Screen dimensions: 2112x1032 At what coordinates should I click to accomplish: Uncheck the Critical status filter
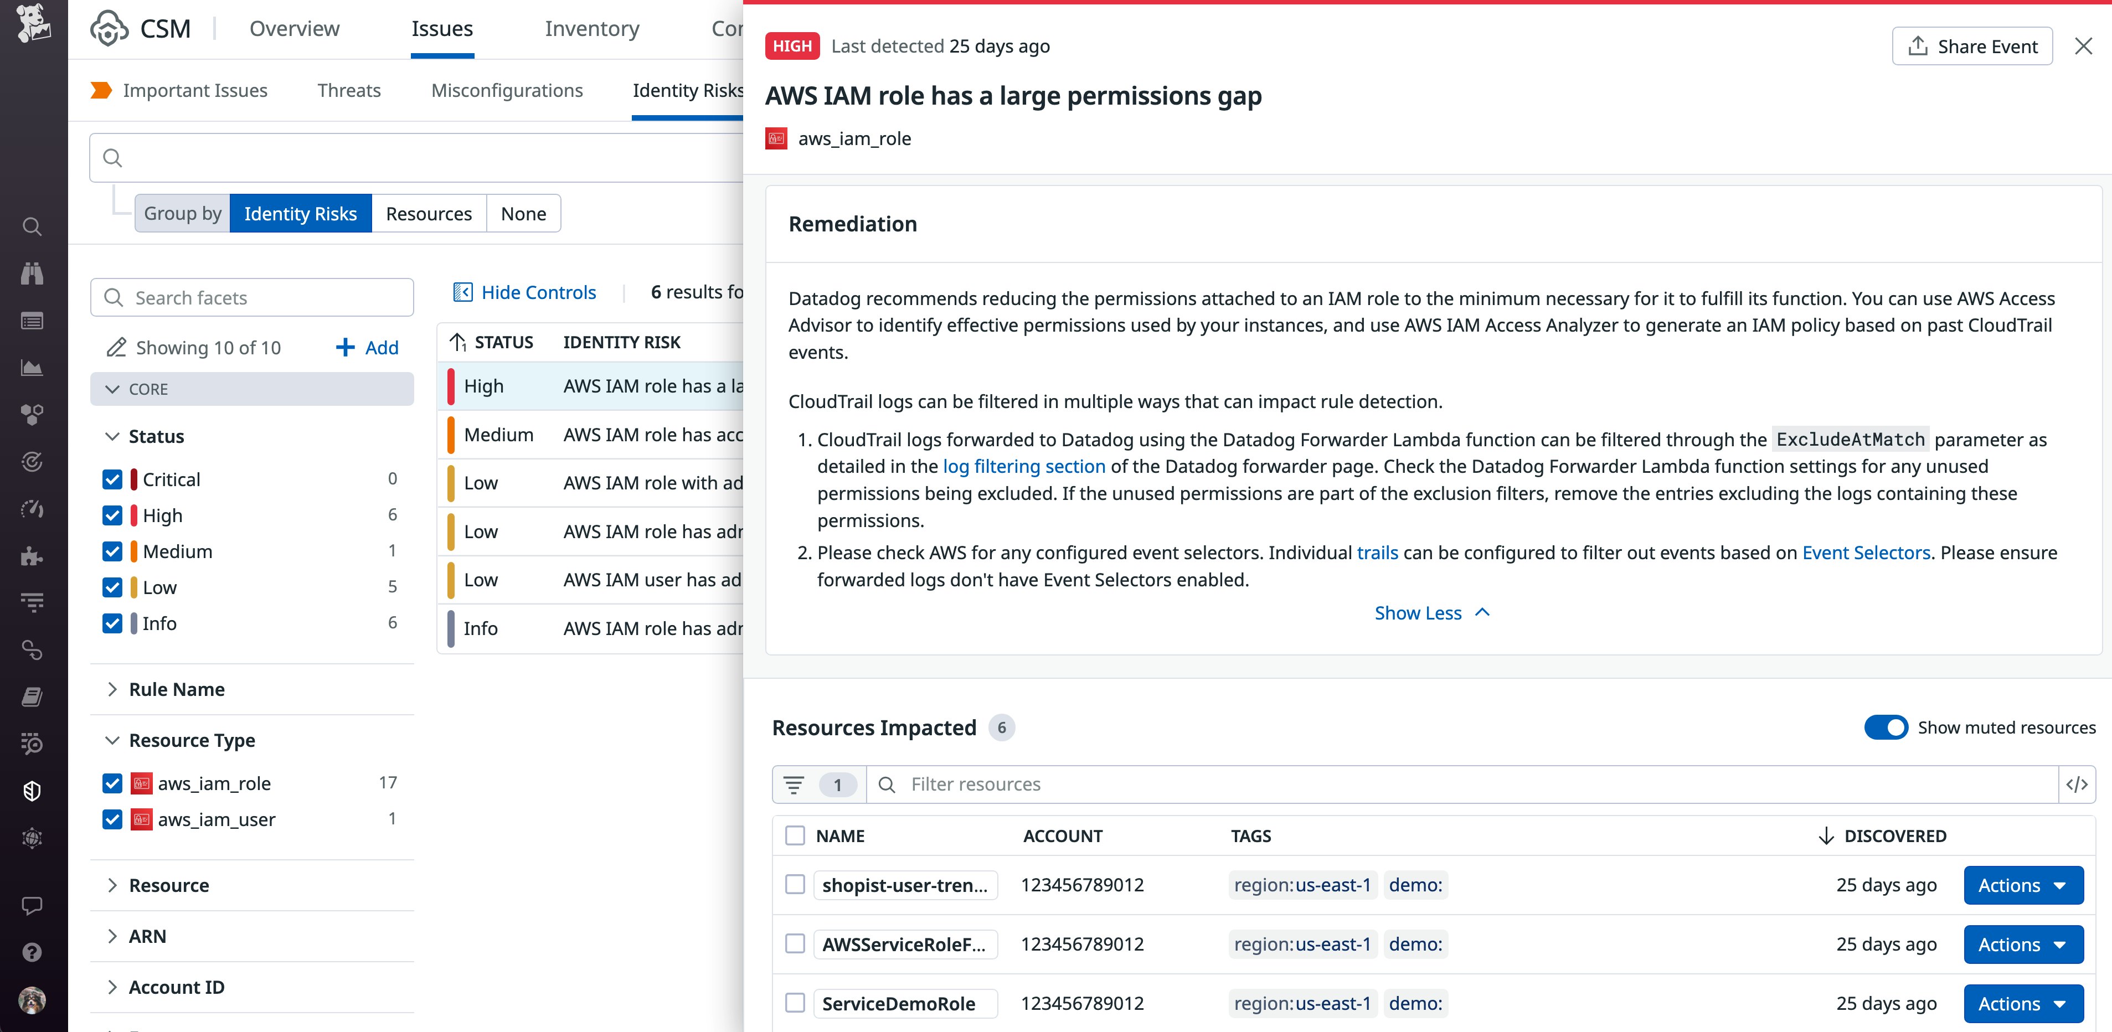(x=112, y=479)
